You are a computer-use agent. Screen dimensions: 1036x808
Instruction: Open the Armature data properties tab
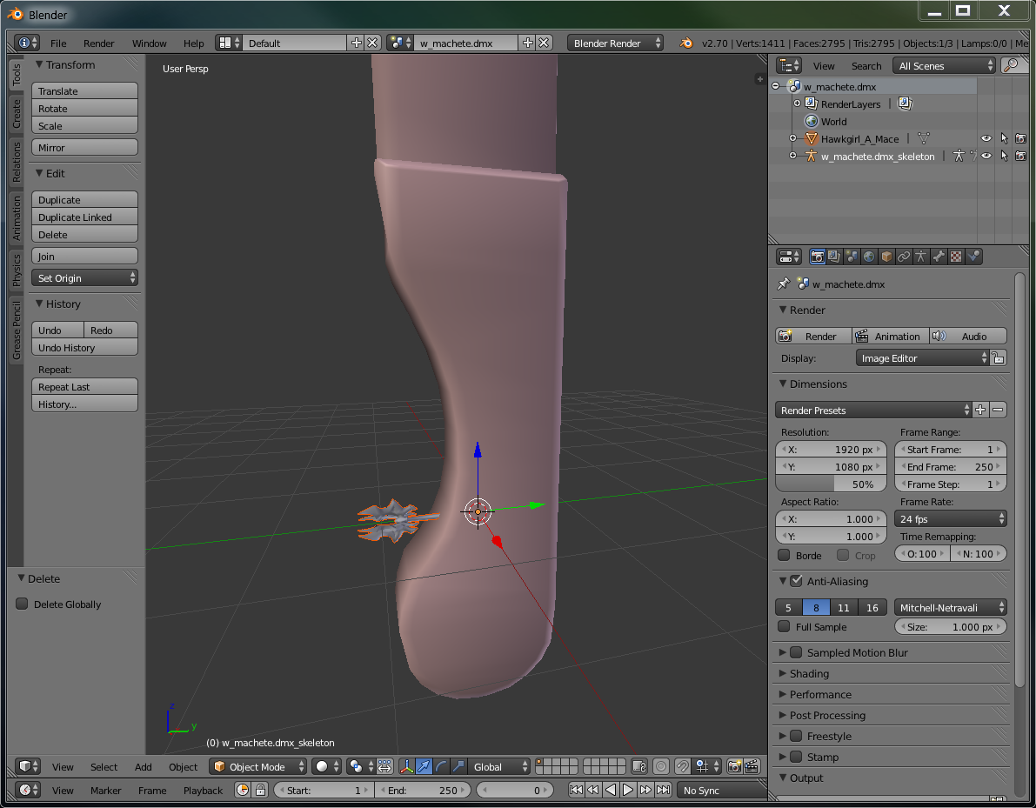point(921,257)
